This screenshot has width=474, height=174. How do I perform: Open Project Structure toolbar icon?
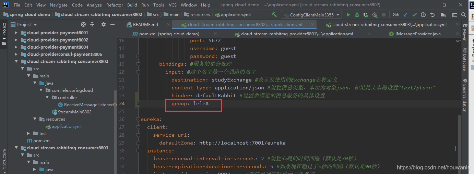click(x=443, y=15)
